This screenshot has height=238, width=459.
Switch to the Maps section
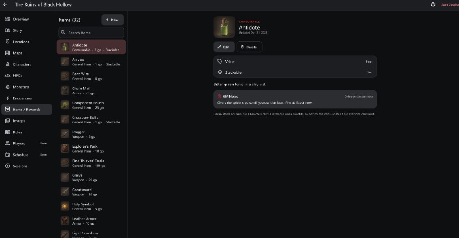click(x=26, y=53)
